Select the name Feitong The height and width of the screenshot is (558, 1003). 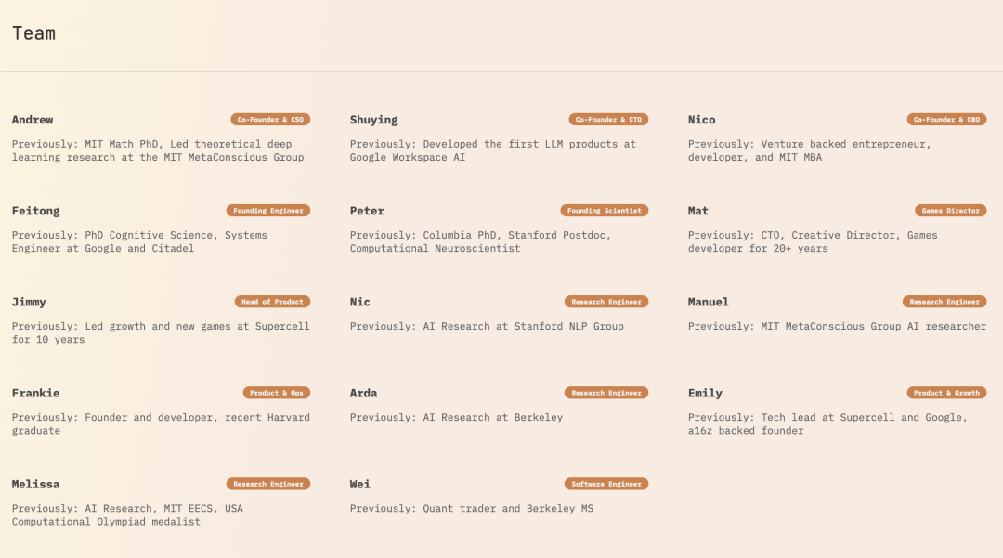(36, 211)
